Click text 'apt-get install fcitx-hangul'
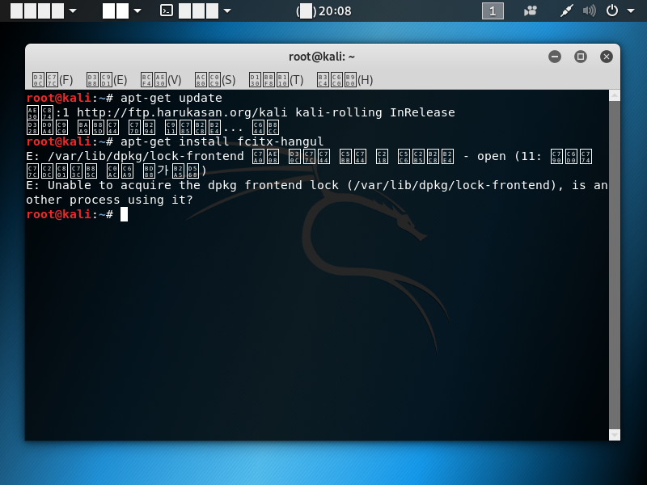 pos(222,142)
